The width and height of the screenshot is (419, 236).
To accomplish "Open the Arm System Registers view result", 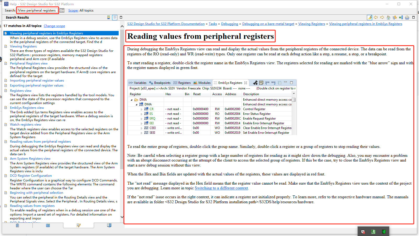I will (30, 159).
